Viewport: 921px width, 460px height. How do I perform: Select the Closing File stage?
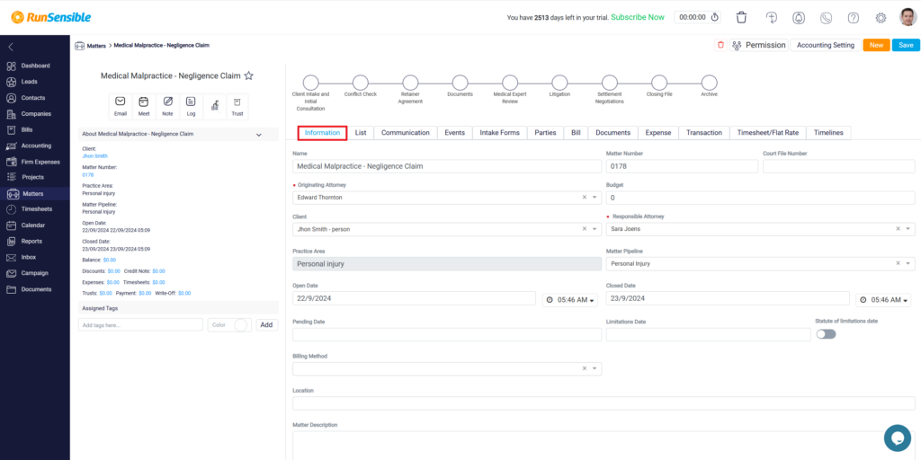coord(659,82)
